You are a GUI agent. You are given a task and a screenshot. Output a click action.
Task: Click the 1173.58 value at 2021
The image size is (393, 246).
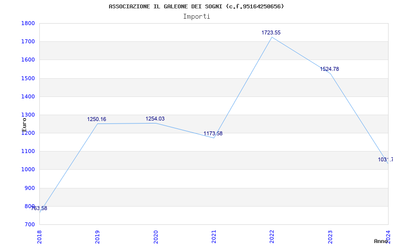click(213, 133)
